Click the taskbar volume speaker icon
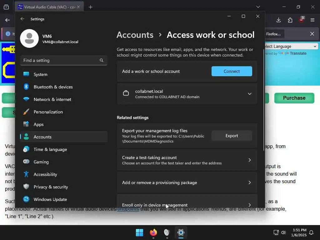The width and height of the screenshot is (320, 240). [283, 232]
